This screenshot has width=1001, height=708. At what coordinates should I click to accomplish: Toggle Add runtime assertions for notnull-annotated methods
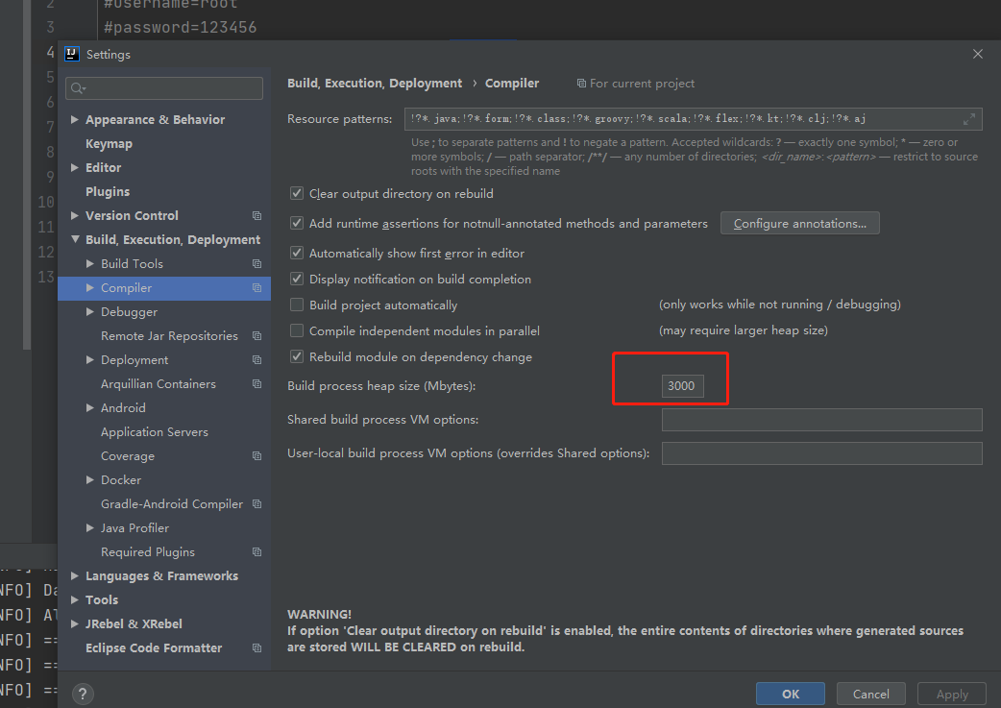[x=296, y=223]
